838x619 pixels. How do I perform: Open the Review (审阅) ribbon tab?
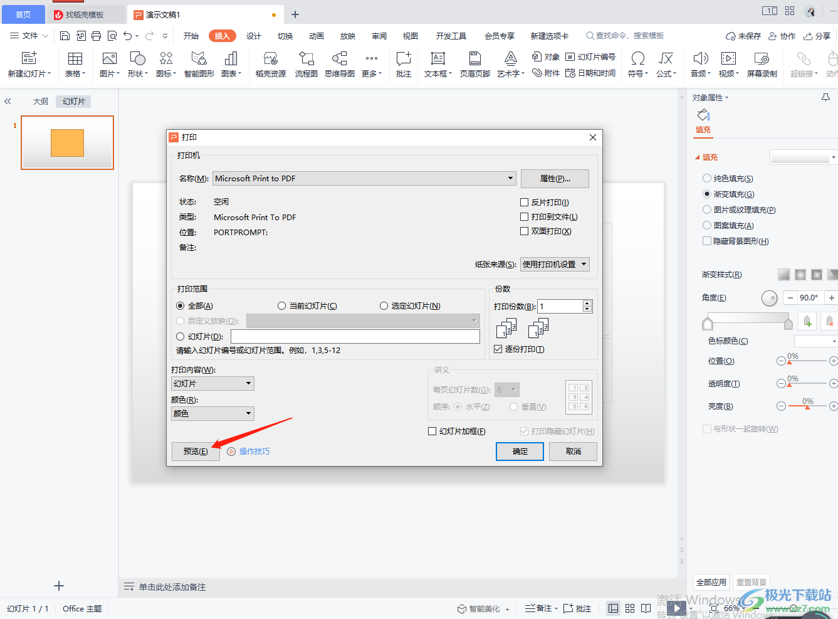(379, 36)
